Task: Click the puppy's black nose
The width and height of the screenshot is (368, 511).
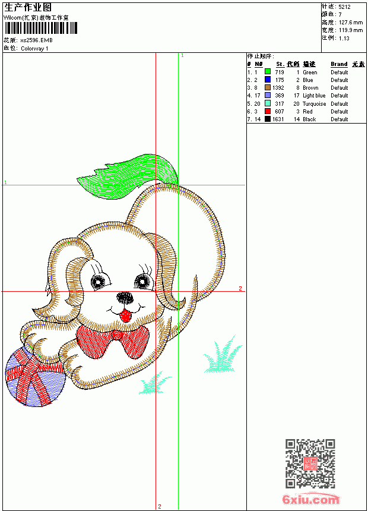Action: click(x=125, y=297)
